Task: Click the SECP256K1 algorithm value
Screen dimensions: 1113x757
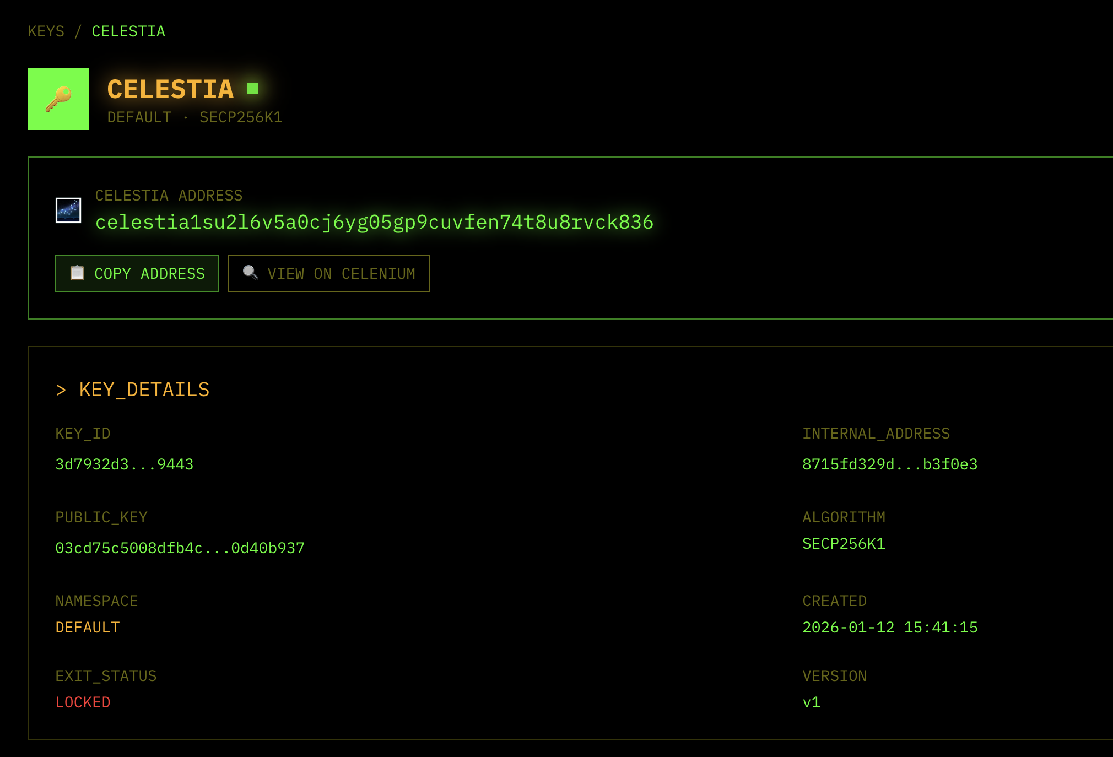Action: click(x=844, y=544)
